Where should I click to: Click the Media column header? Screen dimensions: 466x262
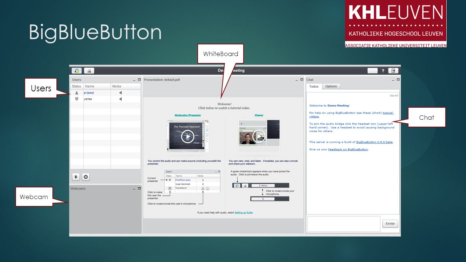[126, 86]
